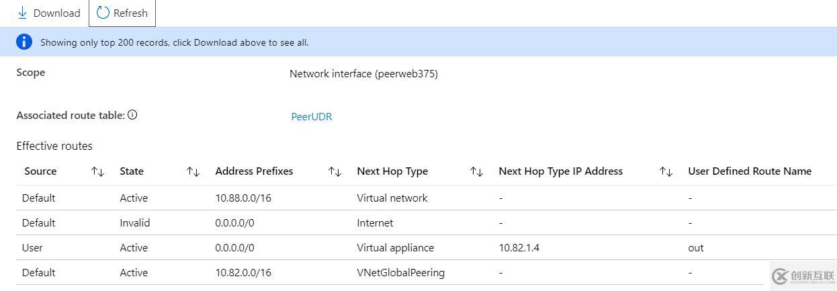Sort by Source column arrows
837x291 pixels.
[97, 171]
